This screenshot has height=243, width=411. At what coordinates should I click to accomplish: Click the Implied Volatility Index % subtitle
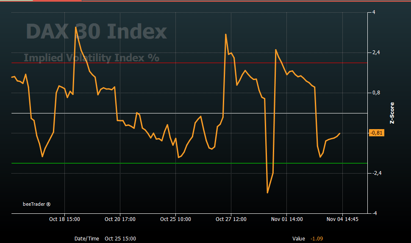(x=92, y=58)
